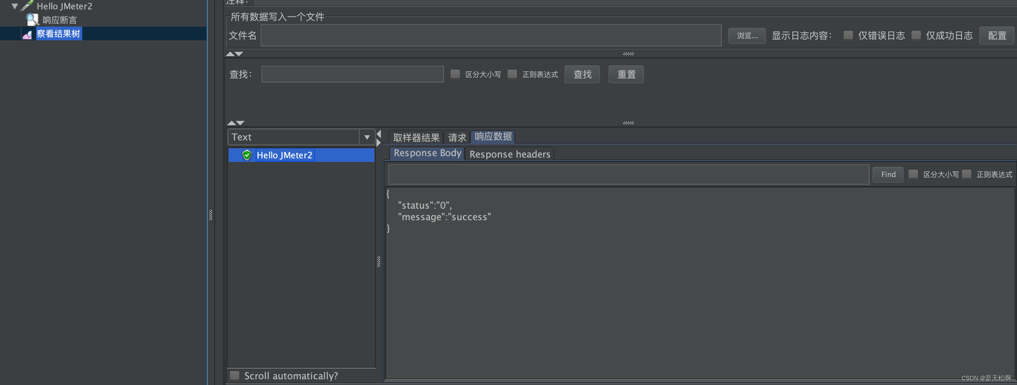The image size is (1017, 385).
Task: Click the 重置 button
Action: coord(626,74)
